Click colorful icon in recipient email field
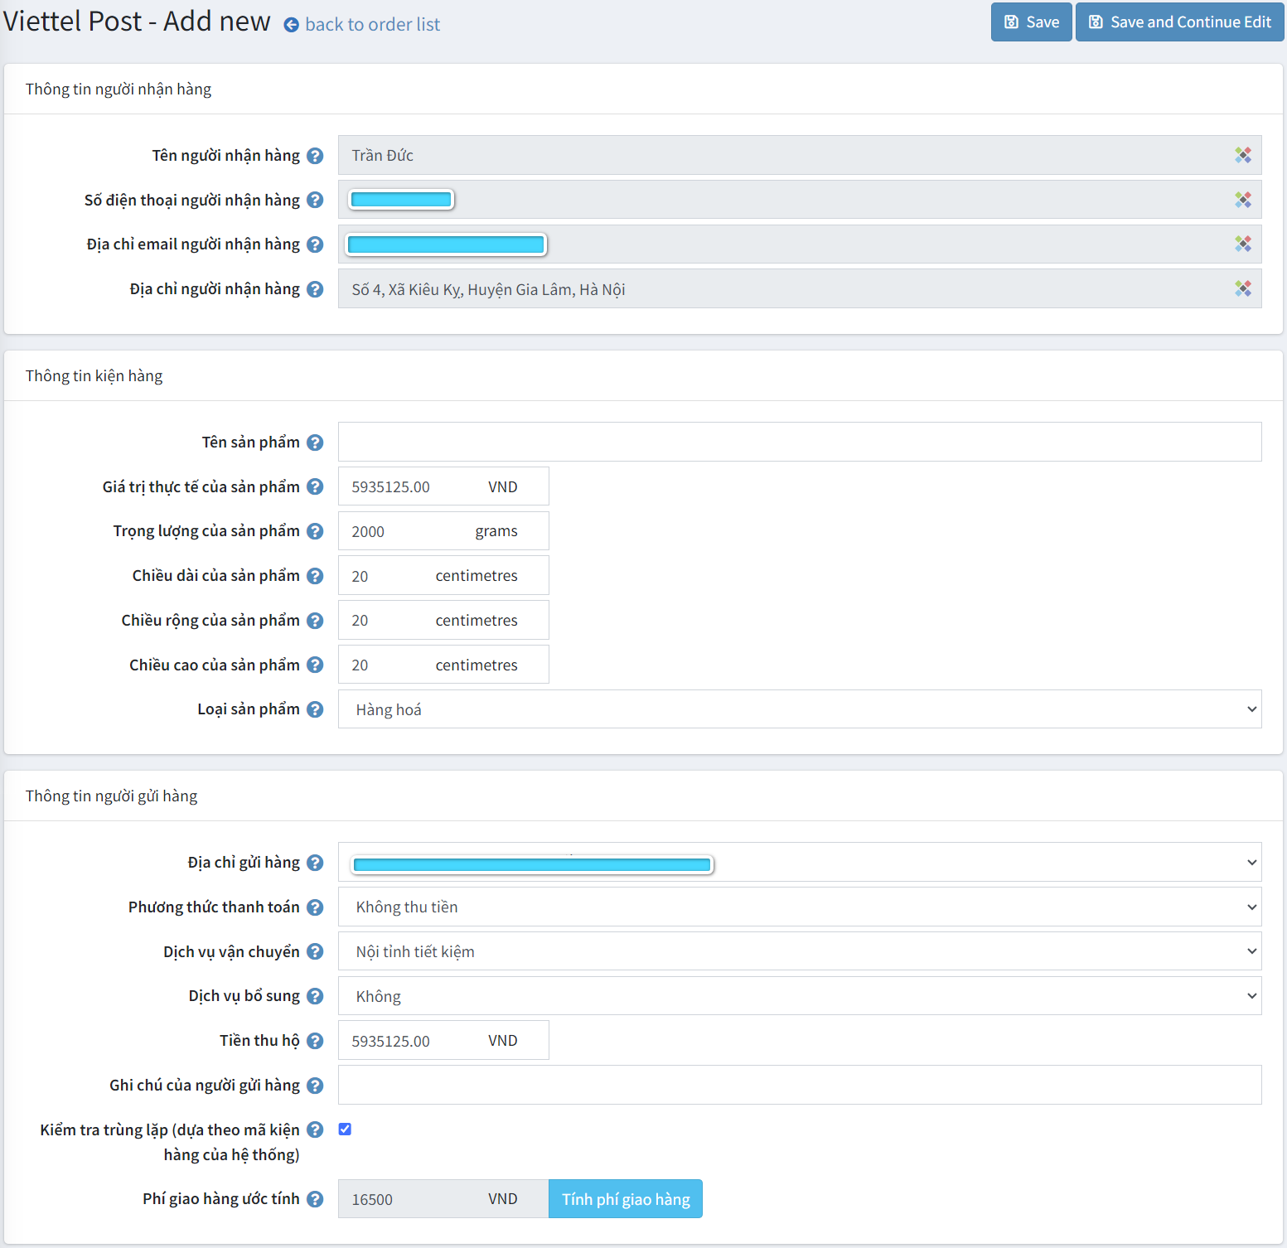 1243,244
